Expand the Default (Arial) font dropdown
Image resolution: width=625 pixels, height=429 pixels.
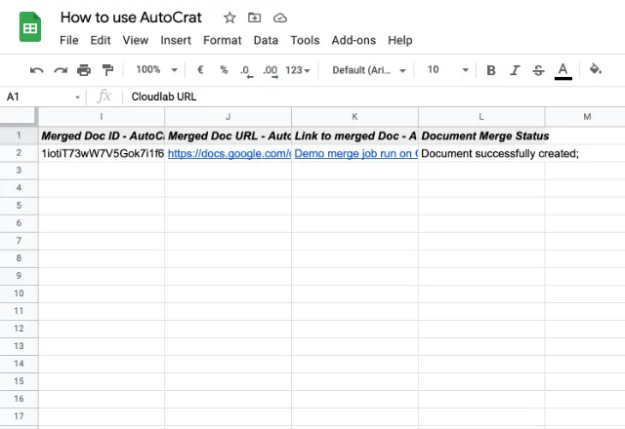coord(368,70)
